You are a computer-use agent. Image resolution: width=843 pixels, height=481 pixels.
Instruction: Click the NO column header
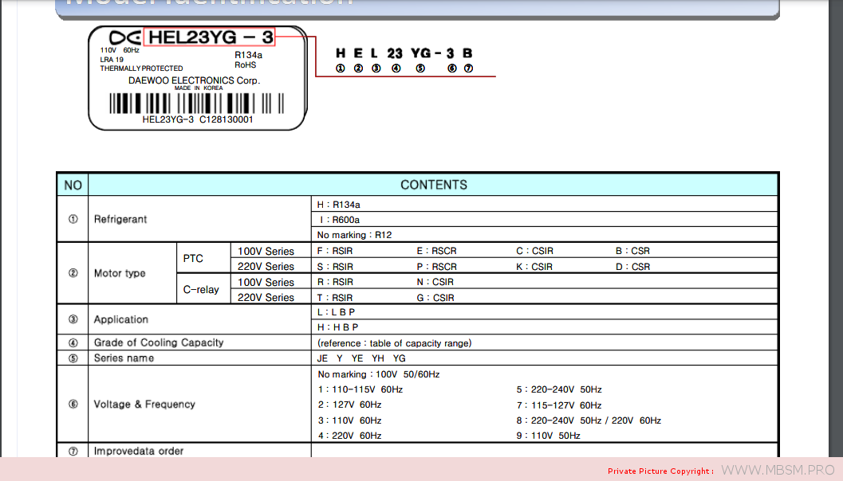73,185
